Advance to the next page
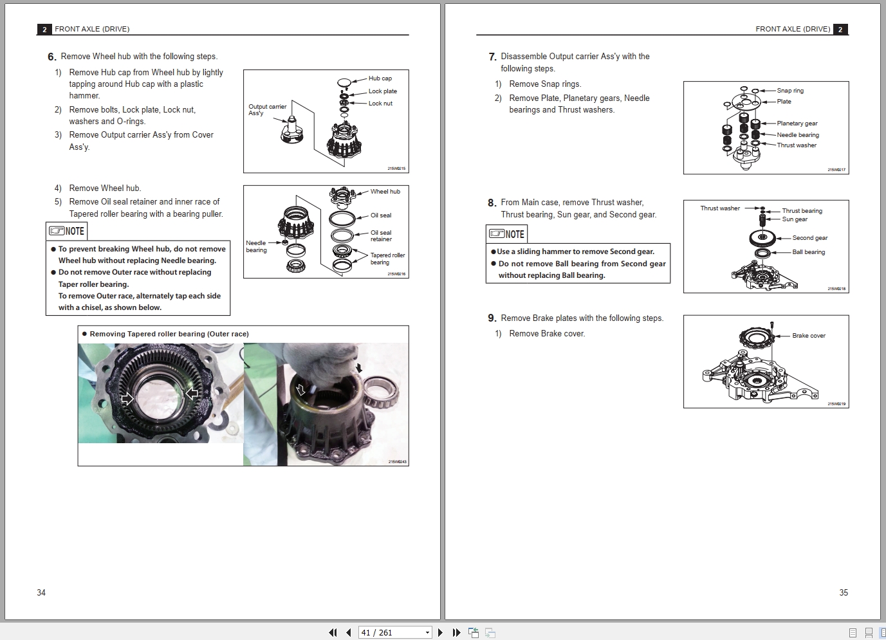 pos(440,632)
